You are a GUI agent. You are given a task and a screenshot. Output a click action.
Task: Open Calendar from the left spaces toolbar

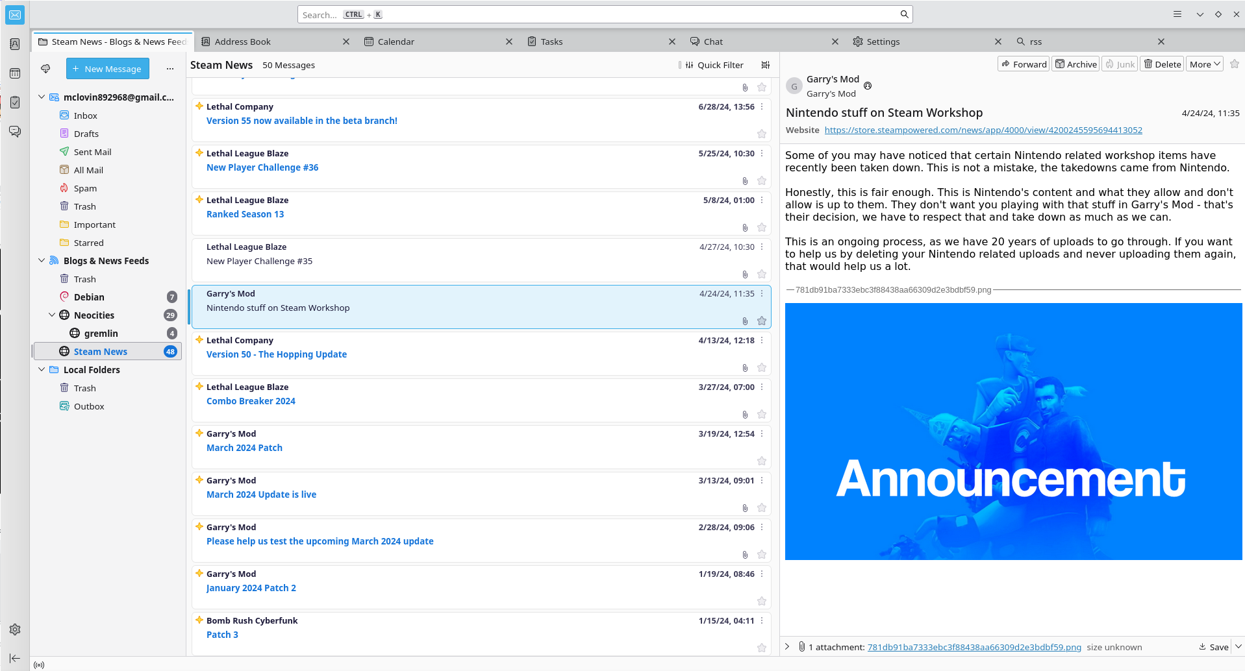pos(15,73)
